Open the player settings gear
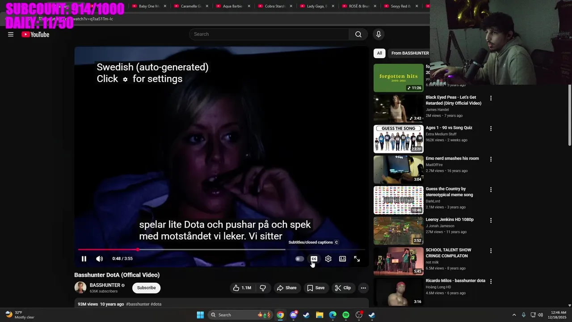 click(x=328, y=259)
